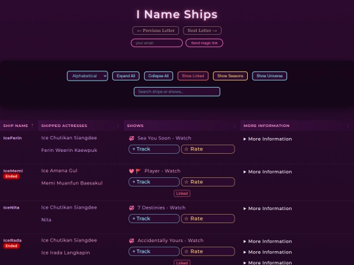Click the Linked badge under Player
This screenshot has height=265, width=354.
(182, 193)
